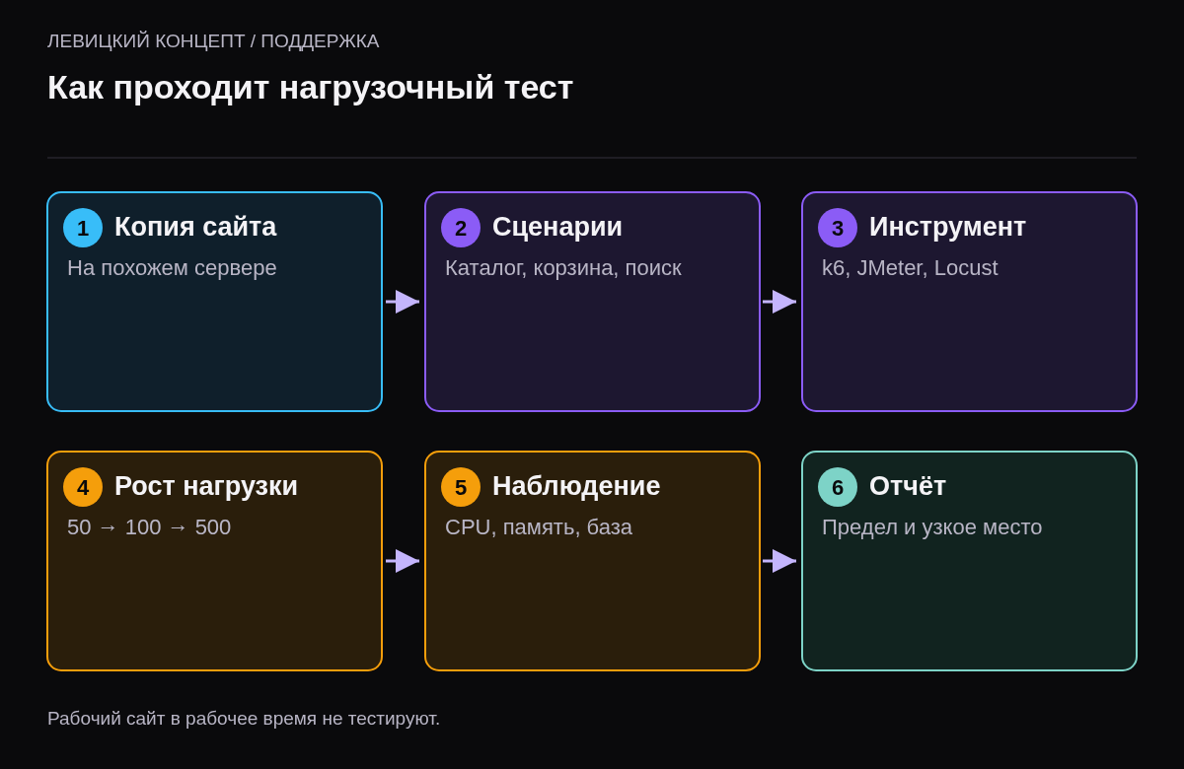This screenshot has width=1184, height=769.
Task: Click the footer note «Рабочий сайт в рабочее время не тестируют.»
Action: coord(244,719)
